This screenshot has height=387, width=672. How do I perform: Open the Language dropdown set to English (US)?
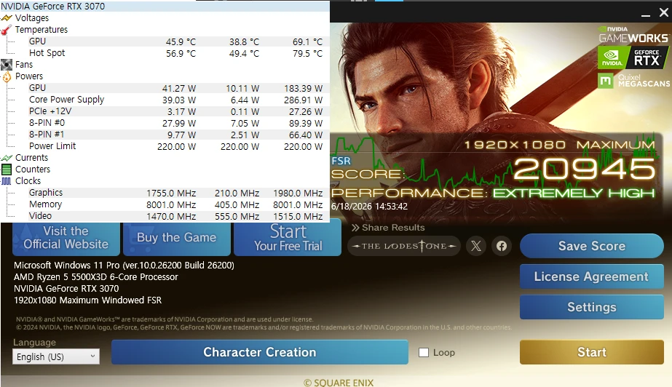pyautogui.click(x=56, y=356)
